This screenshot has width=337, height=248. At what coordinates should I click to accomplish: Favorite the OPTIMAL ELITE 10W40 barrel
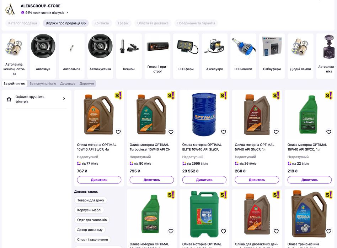click(x=224, y=132)
